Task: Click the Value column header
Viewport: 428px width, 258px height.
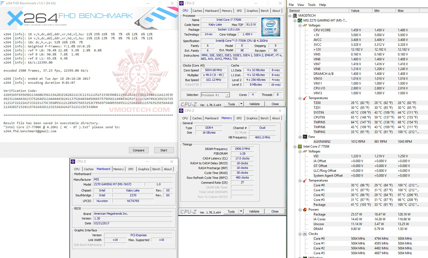Action: (360, 11)
